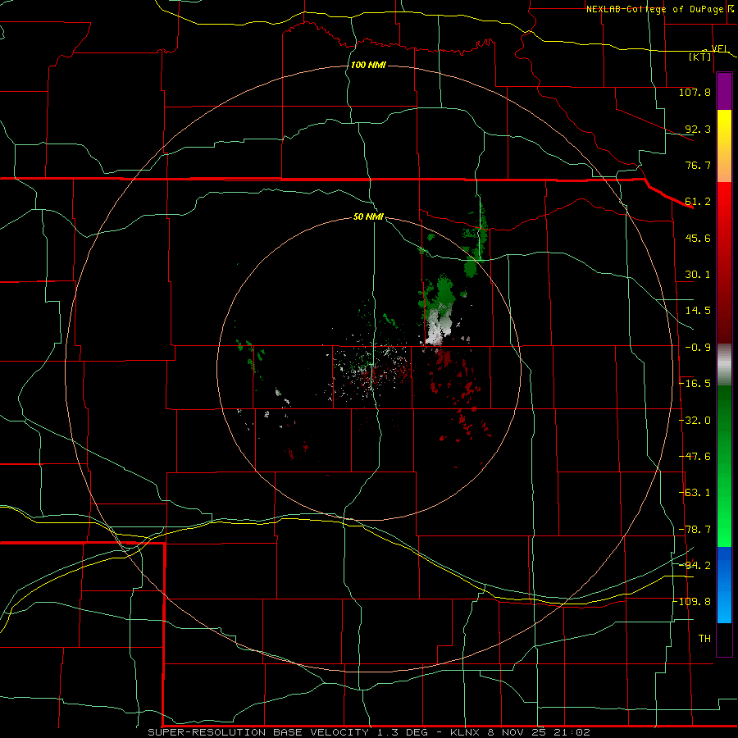Click the 50 NMI range ring label
Viewport: 738px width, 738px height.
(368, 217)
